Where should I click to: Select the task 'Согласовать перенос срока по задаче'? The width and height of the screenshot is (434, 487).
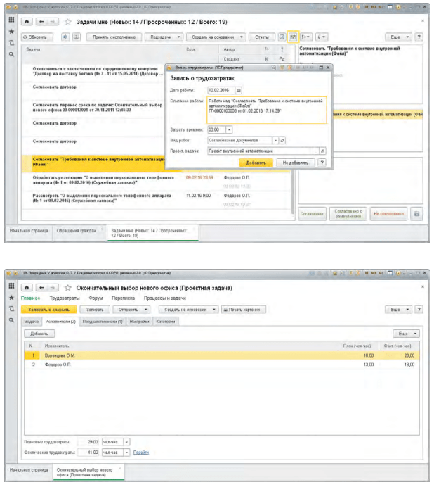pyautogui.click(x=93, y=108)
